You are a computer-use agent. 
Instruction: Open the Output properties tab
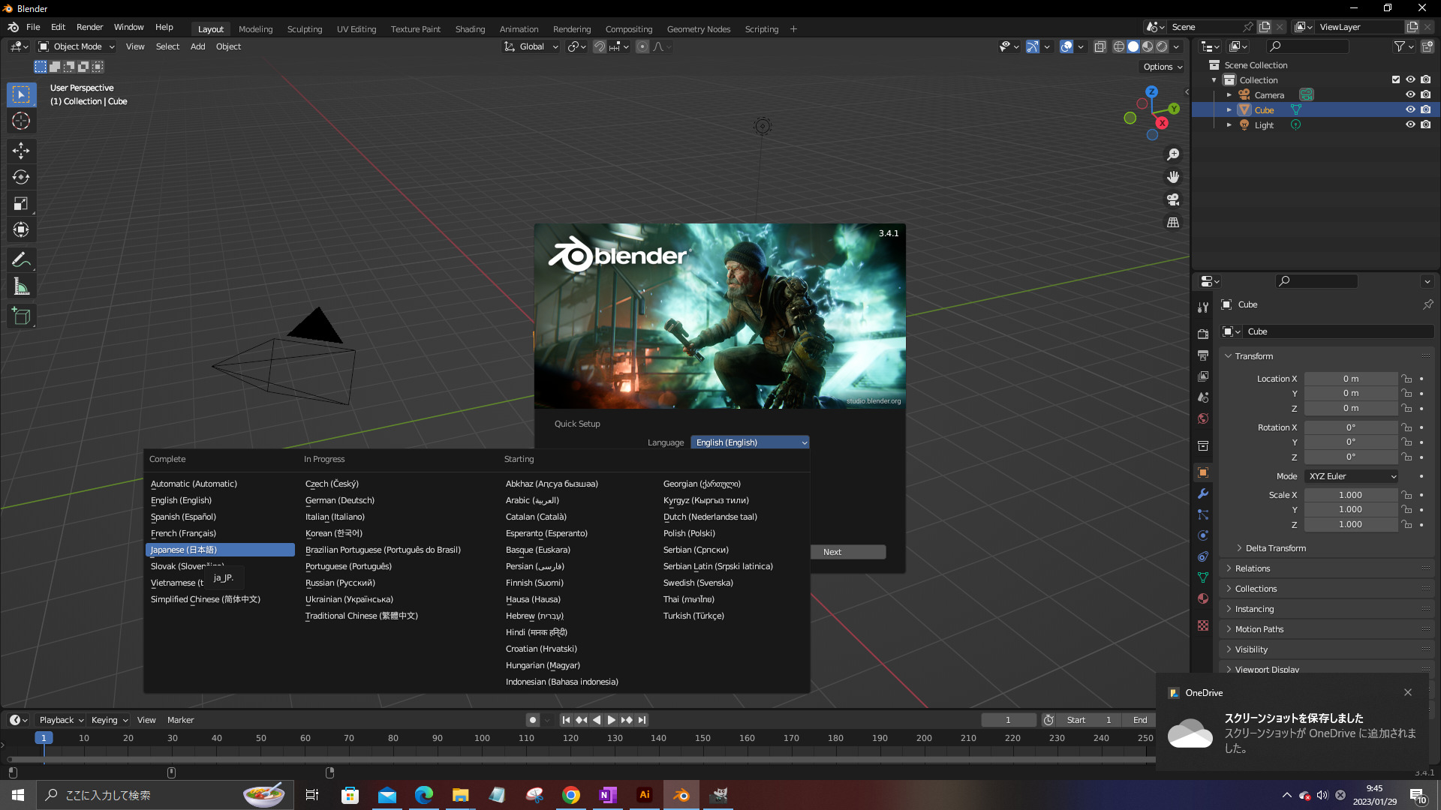pos(1203,355)
